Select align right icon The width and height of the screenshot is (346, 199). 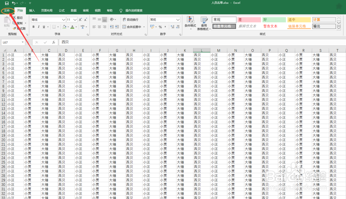pos(104,27)
